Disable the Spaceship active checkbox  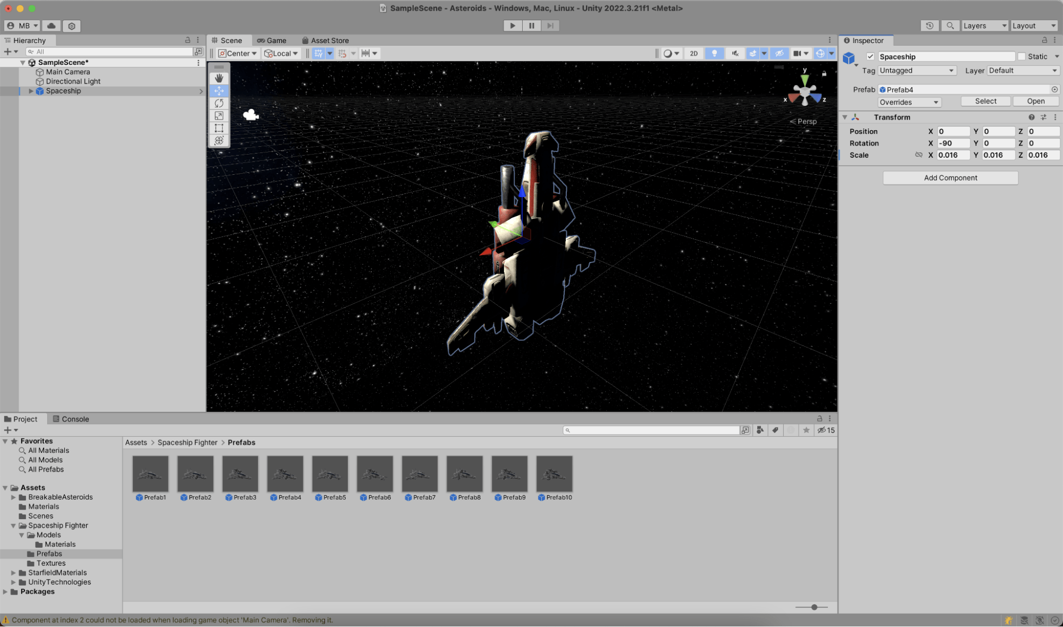coord(871,56)
